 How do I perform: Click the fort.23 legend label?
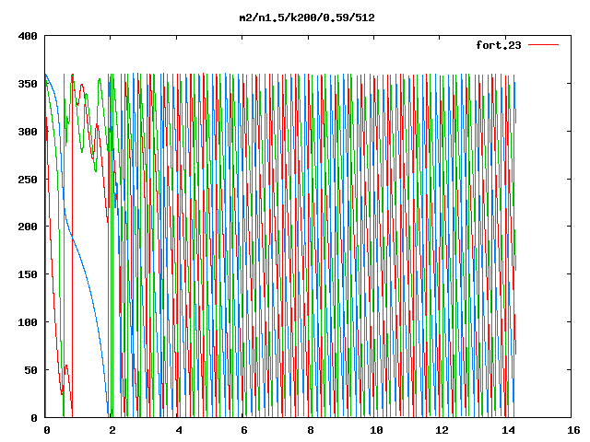pos(499,45)
